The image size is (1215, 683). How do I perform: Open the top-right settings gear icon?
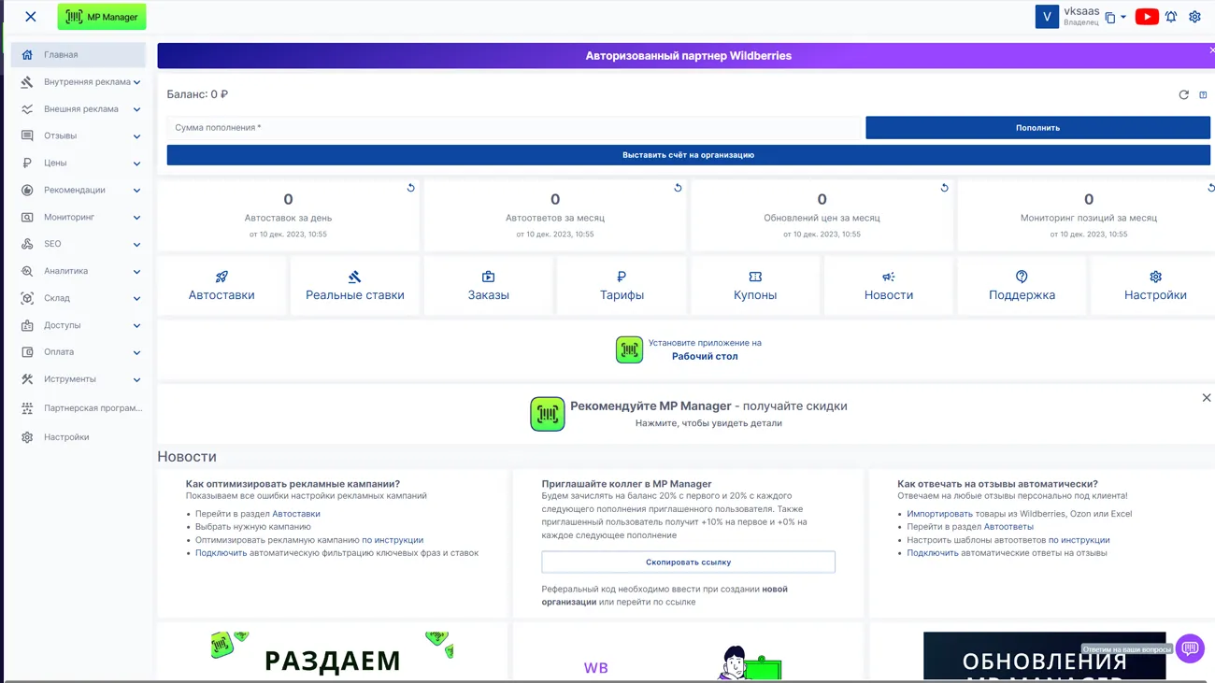(1194, 17)
